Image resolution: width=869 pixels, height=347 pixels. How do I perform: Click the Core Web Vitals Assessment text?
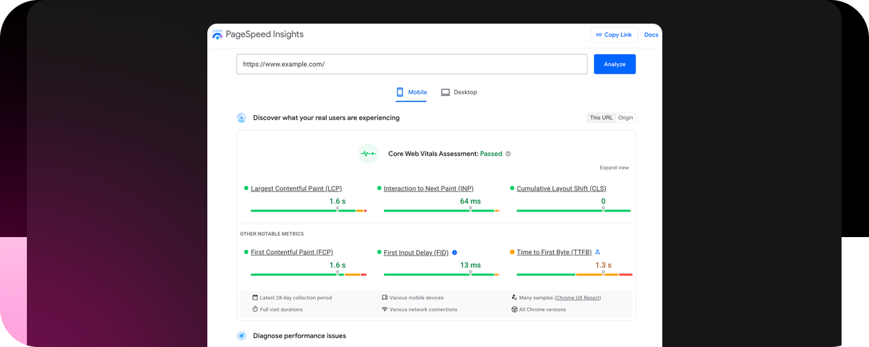[x=433, y=153]
